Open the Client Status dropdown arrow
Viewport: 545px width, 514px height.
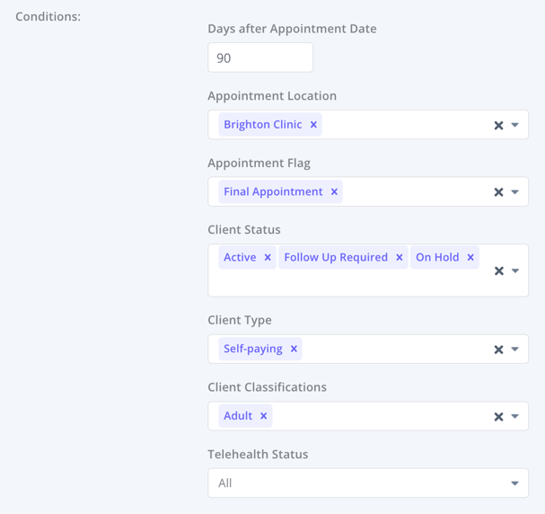515,270
